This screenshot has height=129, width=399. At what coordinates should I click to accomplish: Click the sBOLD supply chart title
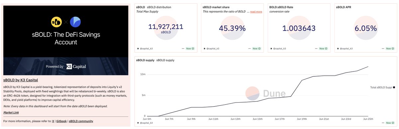(x=146, y=60)
